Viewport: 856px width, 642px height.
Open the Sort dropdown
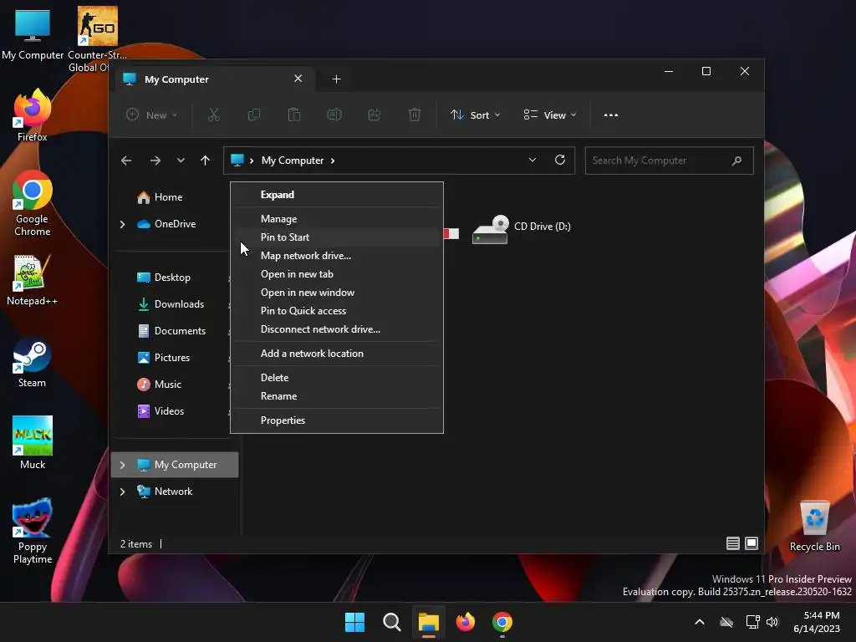[475, 115]
